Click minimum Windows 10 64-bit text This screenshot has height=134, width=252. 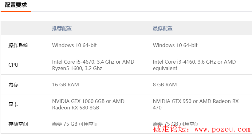175,45
